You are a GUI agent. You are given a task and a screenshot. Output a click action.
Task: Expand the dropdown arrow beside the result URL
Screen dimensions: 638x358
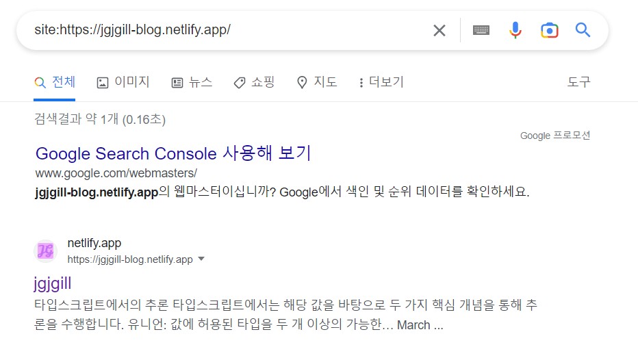[201, 259]
